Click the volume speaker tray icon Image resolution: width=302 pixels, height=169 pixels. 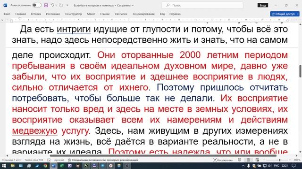click(269, 166)
